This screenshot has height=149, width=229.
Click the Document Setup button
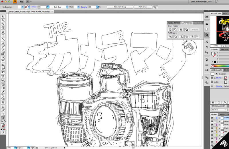tap(120, 6)
